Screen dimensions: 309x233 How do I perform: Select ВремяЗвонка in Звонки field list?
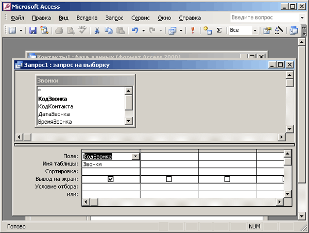[x=81, y=122]
